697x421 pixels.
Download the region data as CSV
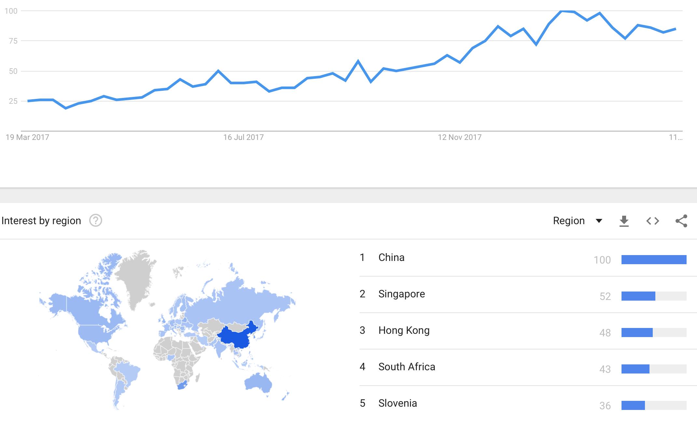coord(624,221)
